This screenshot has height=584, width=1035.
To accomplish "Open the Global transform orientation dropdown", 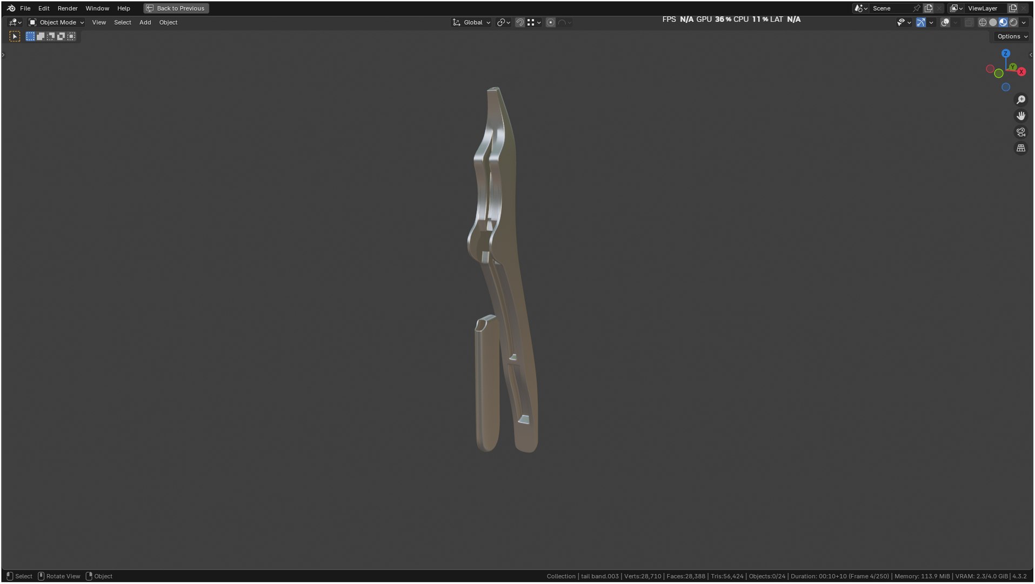I will click(x=472, y=22).
